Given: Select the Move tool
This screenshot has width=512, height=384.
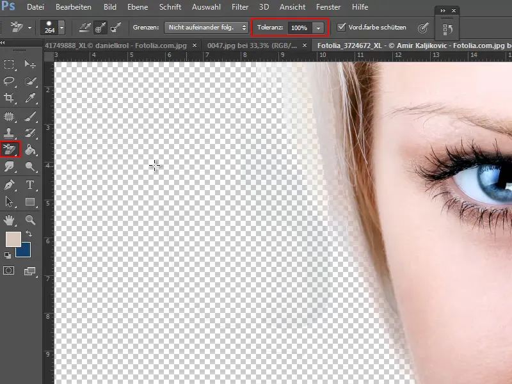Looking at the screenshot, I should (30, 64).
